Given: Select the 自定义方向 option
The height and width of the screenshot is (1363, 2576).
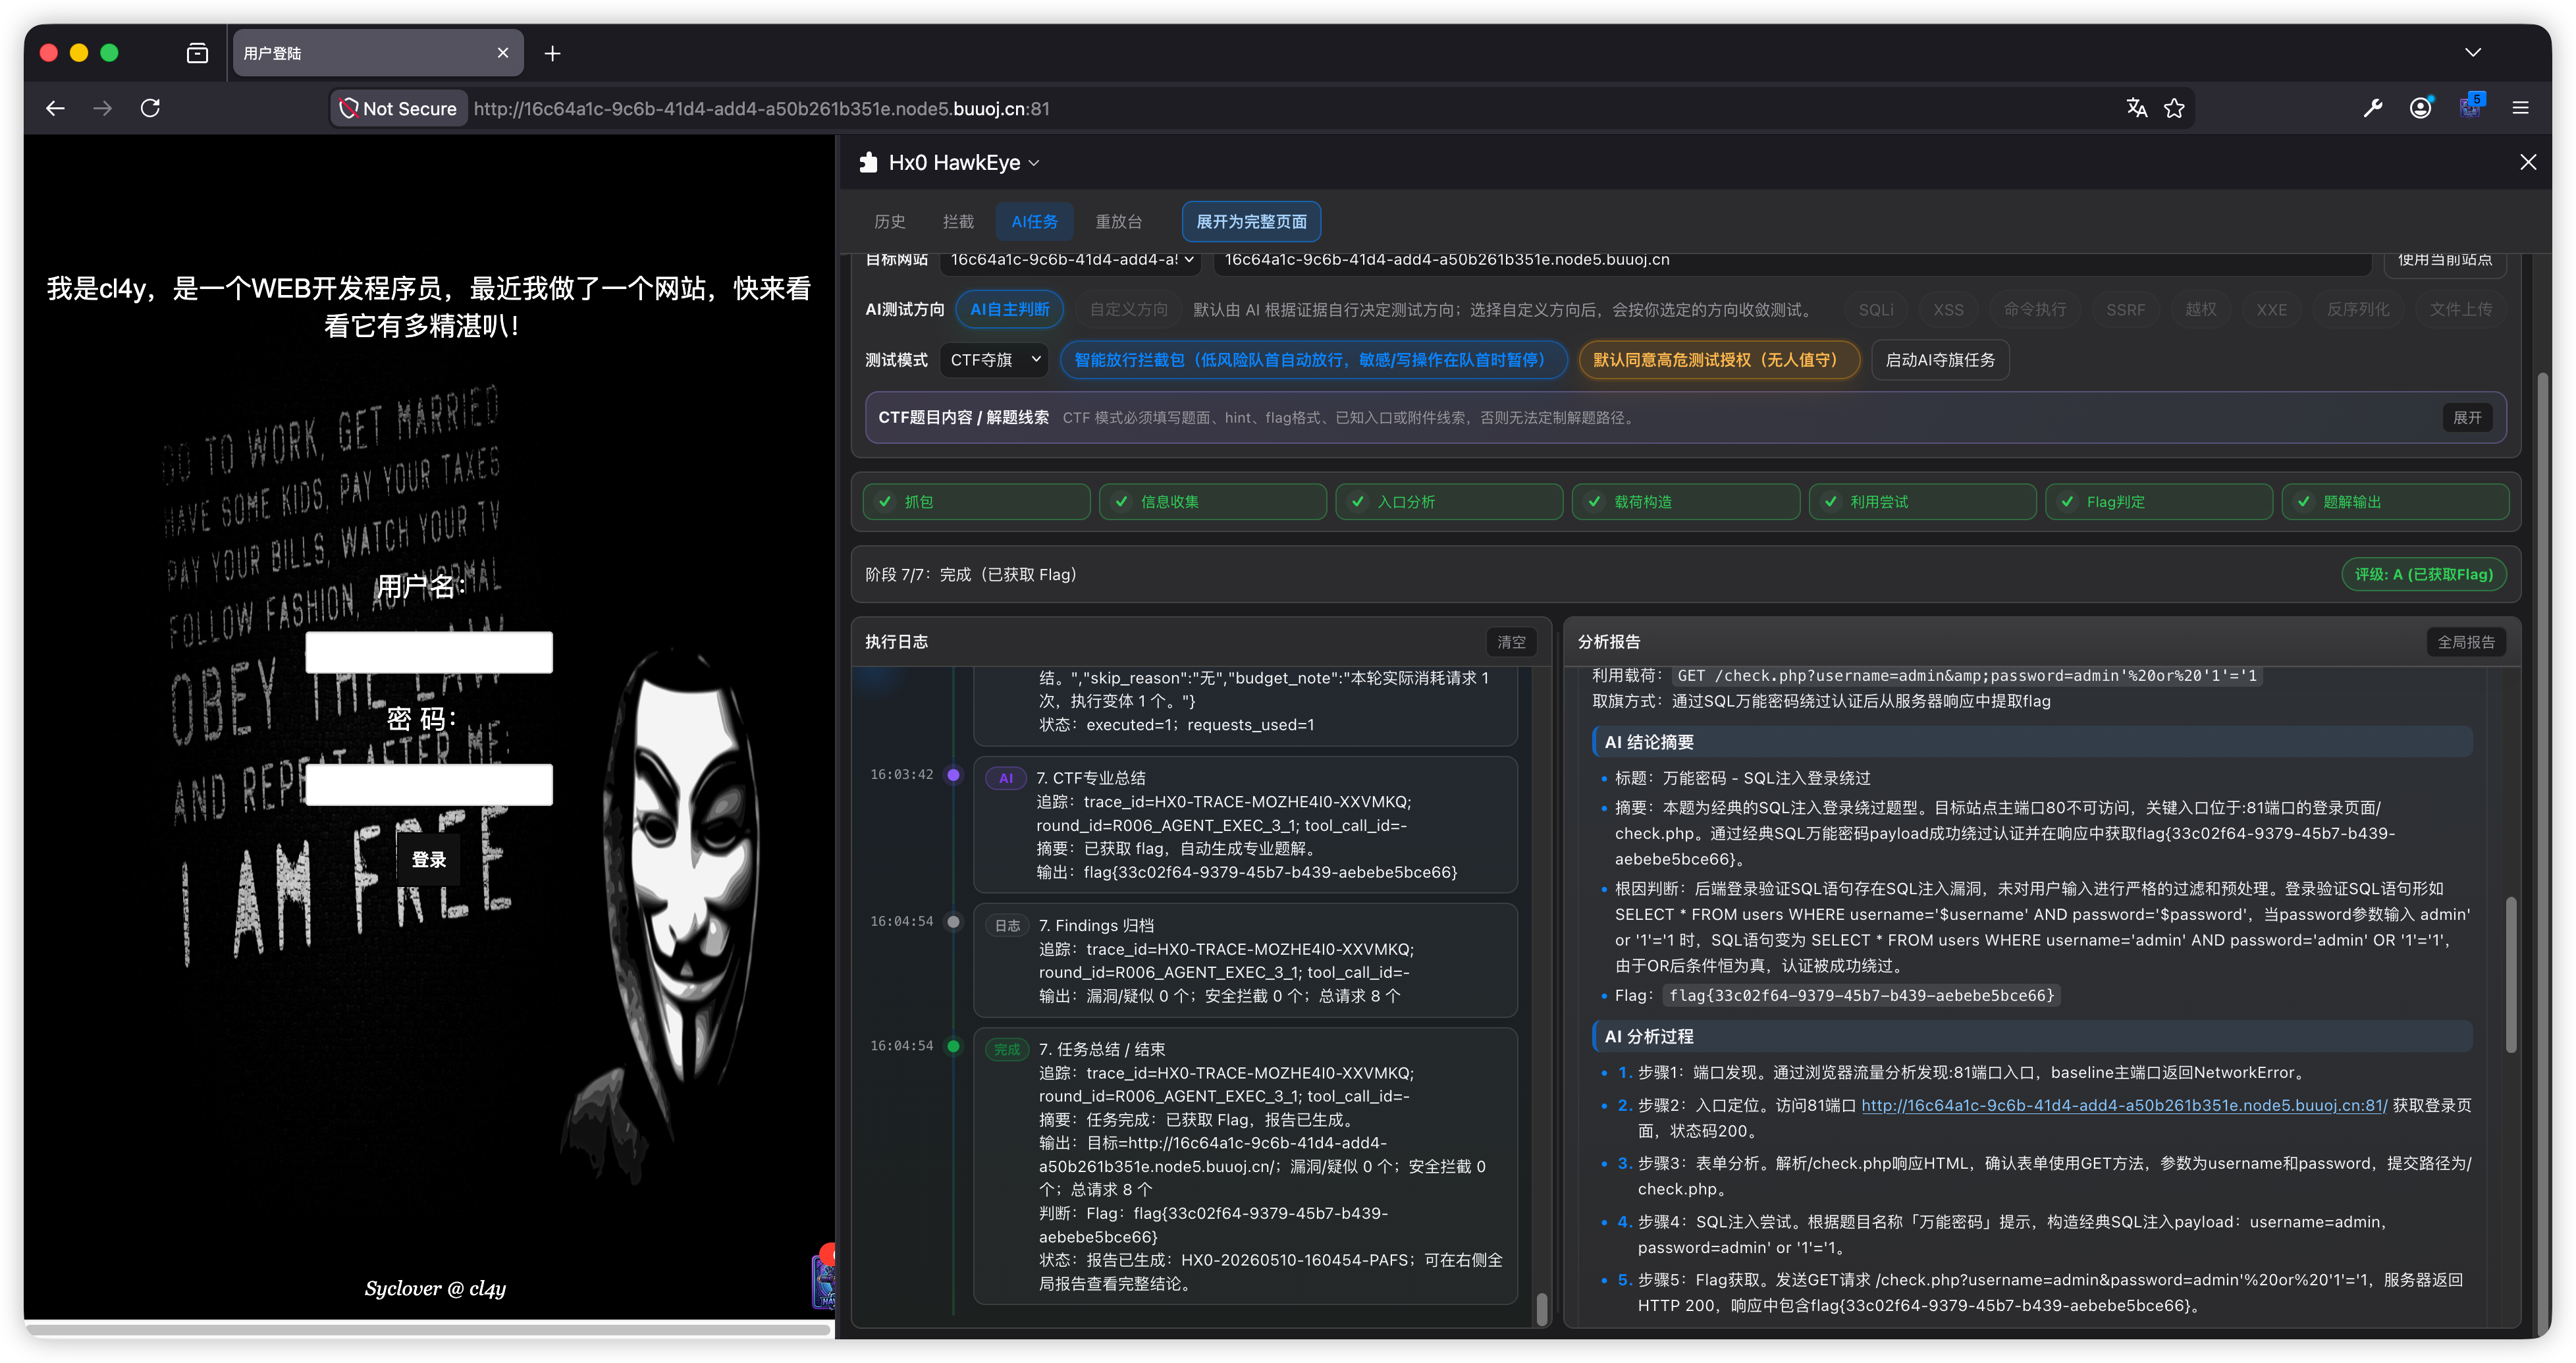Looking at the screenshot, I should (x=1128, y=310).
